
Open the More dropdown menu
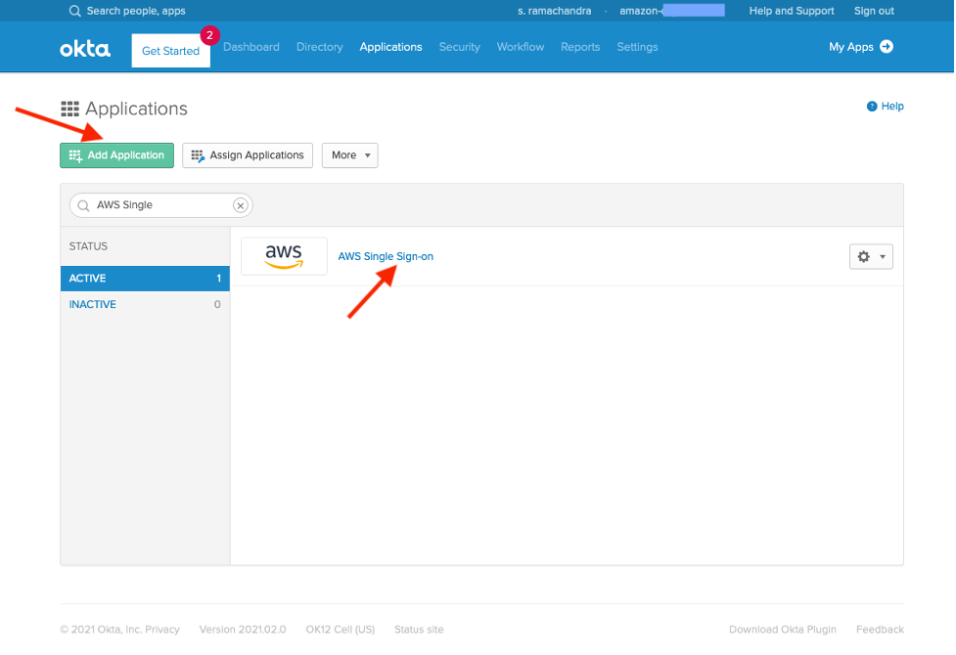click(x=349, y=154)
